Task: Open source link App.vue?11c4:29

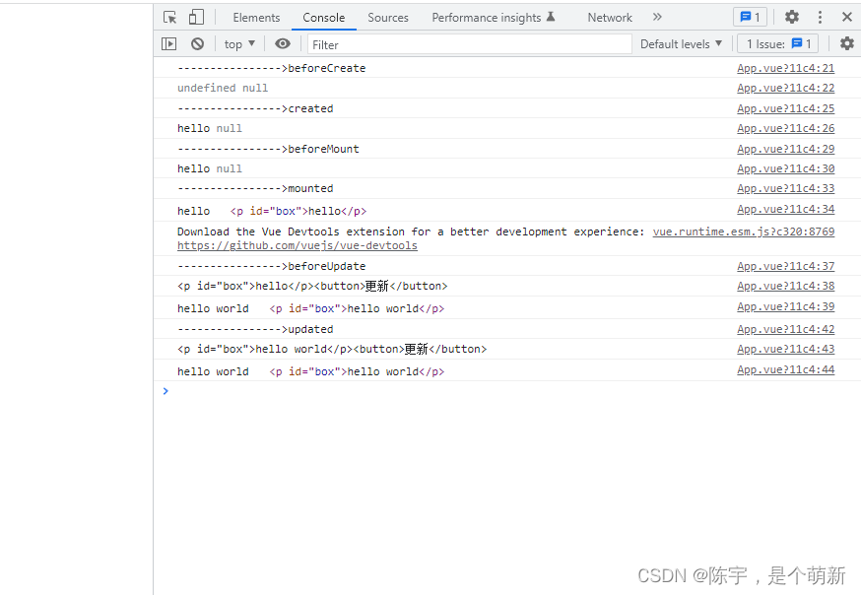Action: click(x=786, y=149)
